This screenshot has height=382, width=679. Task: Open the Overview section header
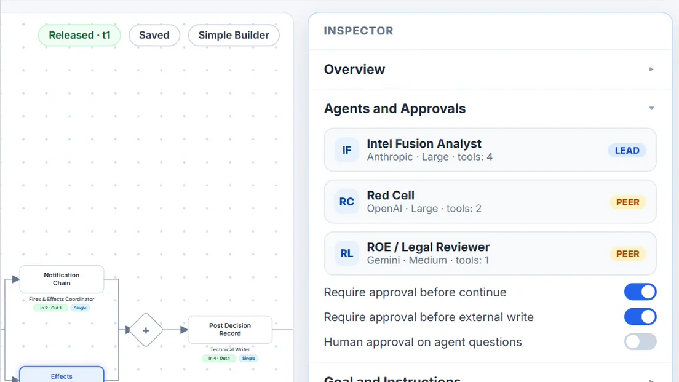[490, 70]
